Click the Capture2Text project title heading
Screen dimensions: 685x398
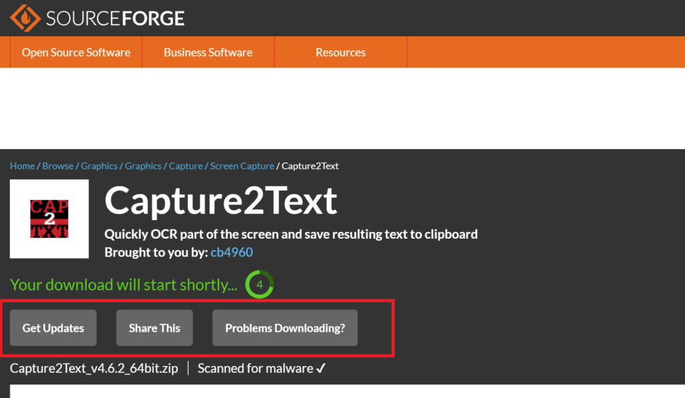[x=221, y=201]
